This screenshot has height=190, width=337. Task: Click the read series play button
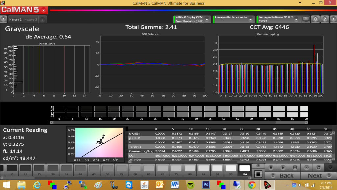(x=283, y=167)
